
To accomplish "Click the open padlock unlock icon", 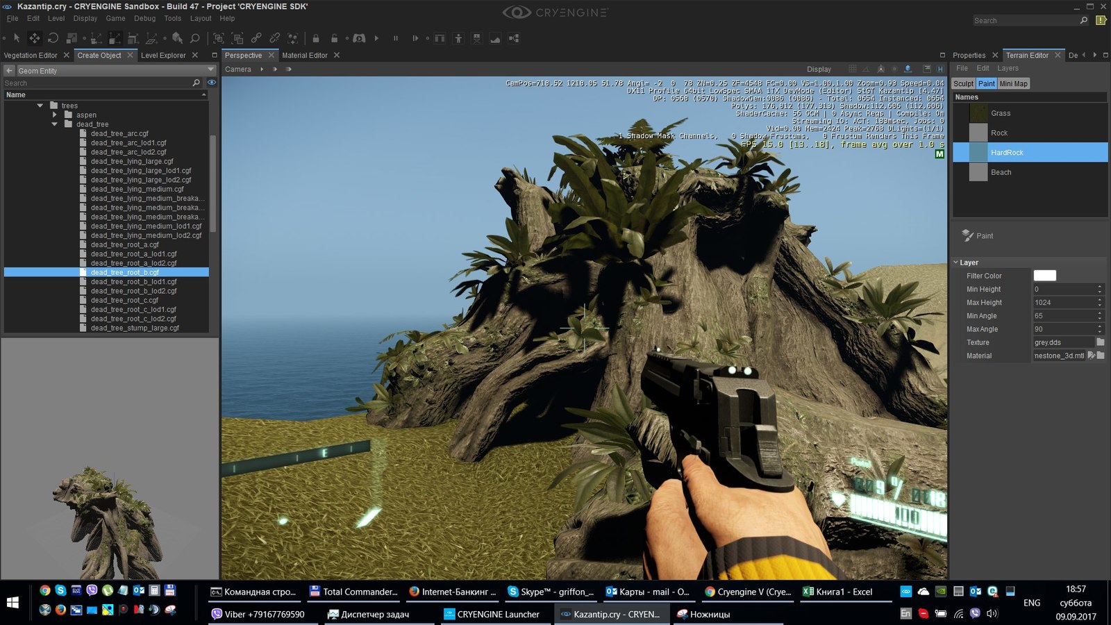I will pyautogui.click(x=335, y=38).
